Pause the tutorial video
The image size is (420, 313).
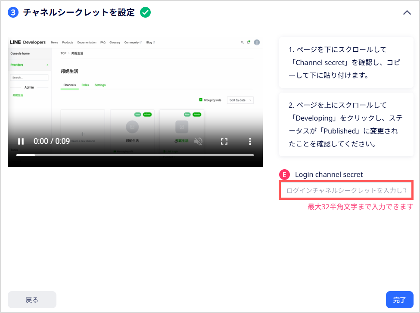[21, 141]
